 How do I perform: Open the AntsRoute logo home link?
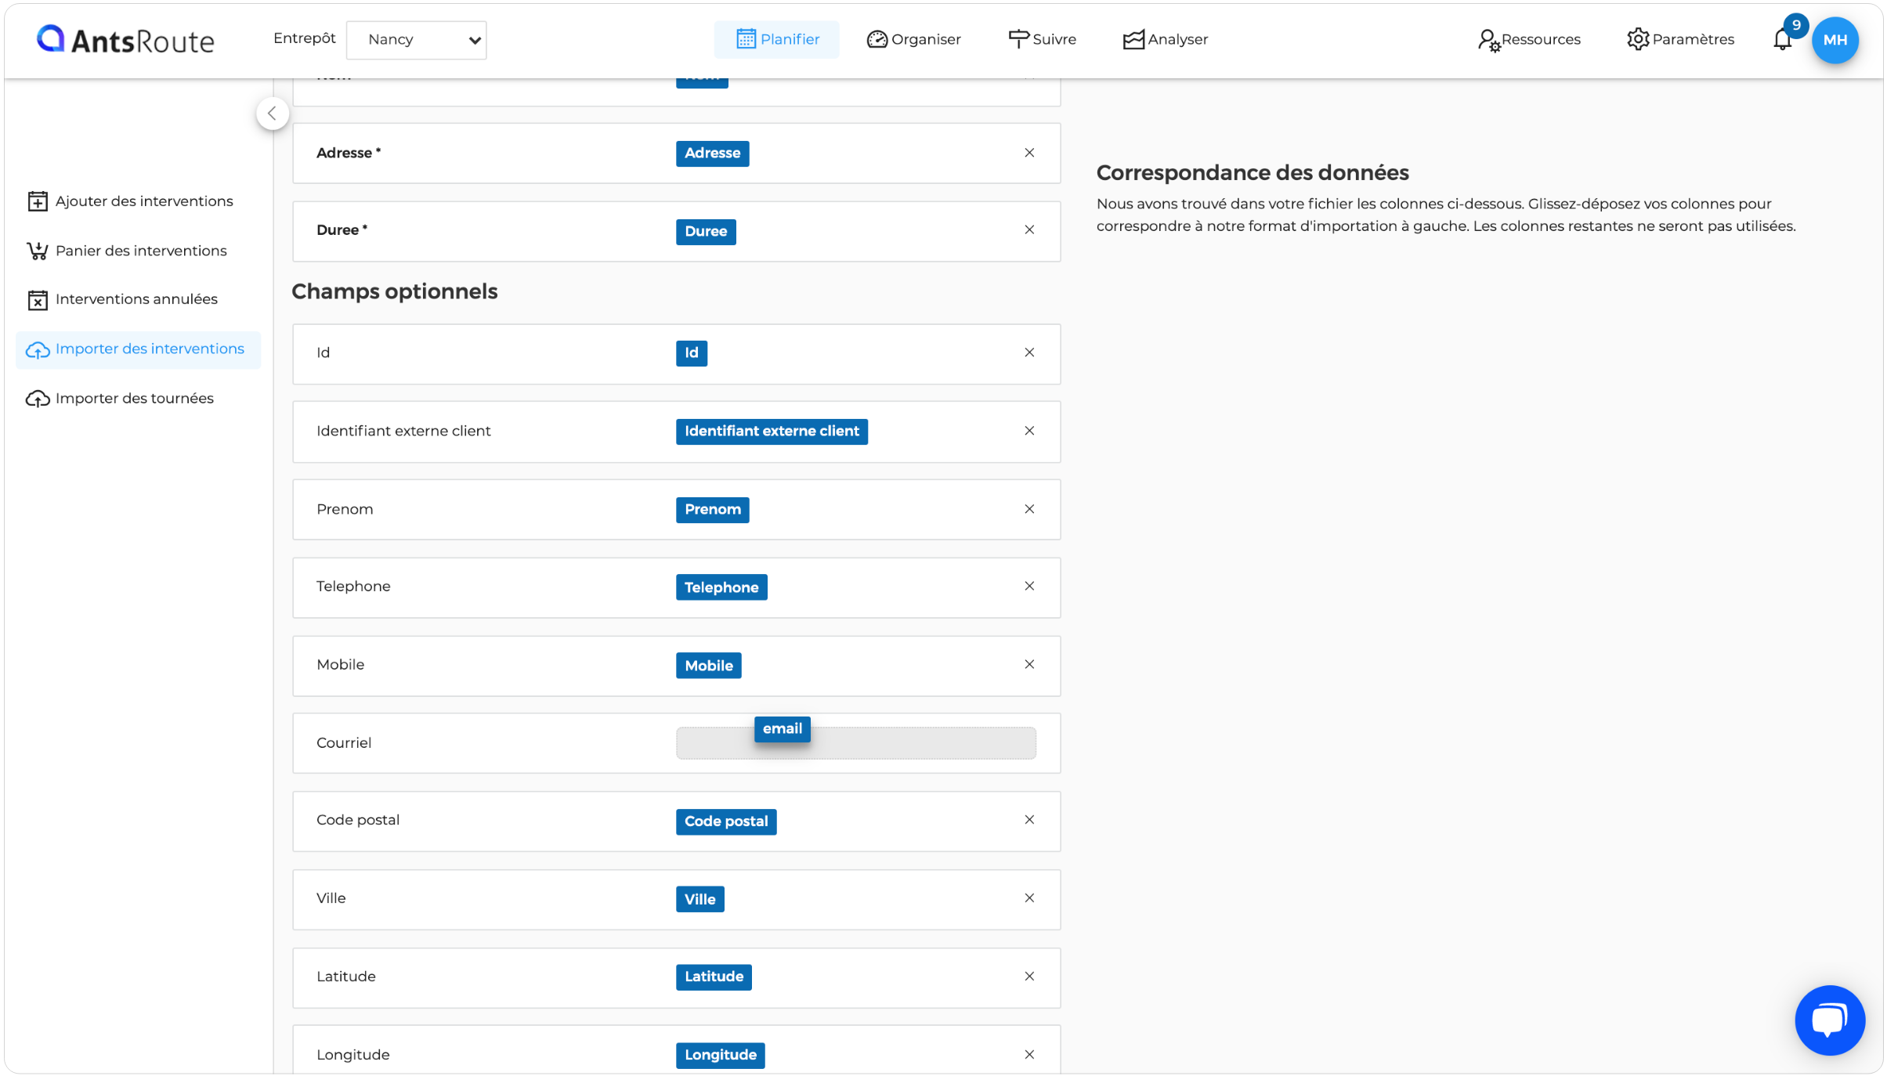(125, 39)
